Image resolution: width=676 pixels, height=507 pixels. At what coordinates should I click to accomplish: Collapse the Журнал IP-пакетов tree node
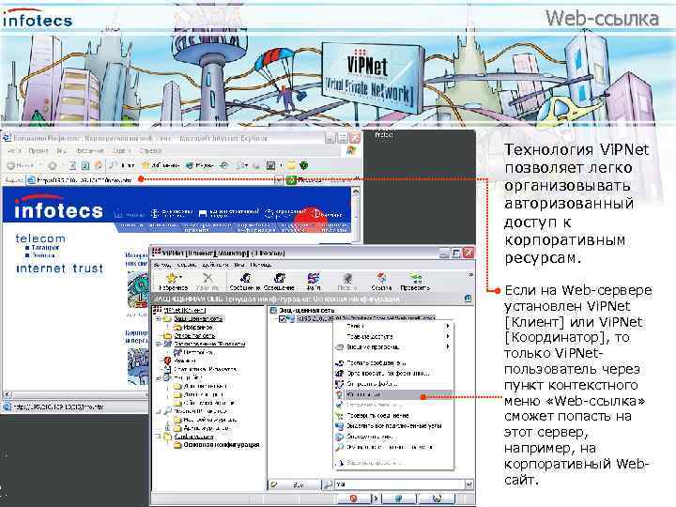coord(159,411)
